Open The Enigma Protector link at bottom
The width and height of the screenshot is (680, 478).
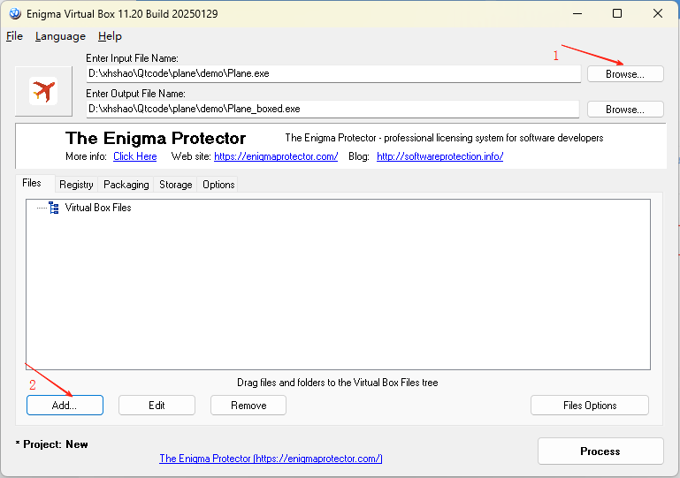coord(271,459)
